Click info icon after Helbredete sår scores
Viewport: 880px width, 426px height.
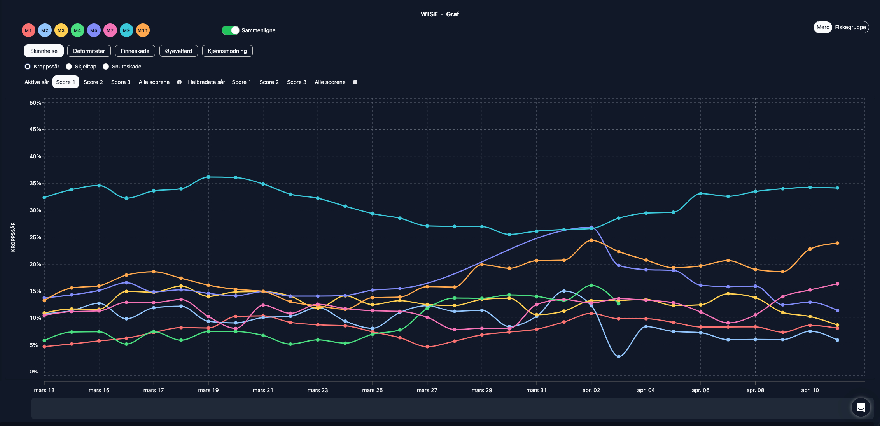coord(355,82)
